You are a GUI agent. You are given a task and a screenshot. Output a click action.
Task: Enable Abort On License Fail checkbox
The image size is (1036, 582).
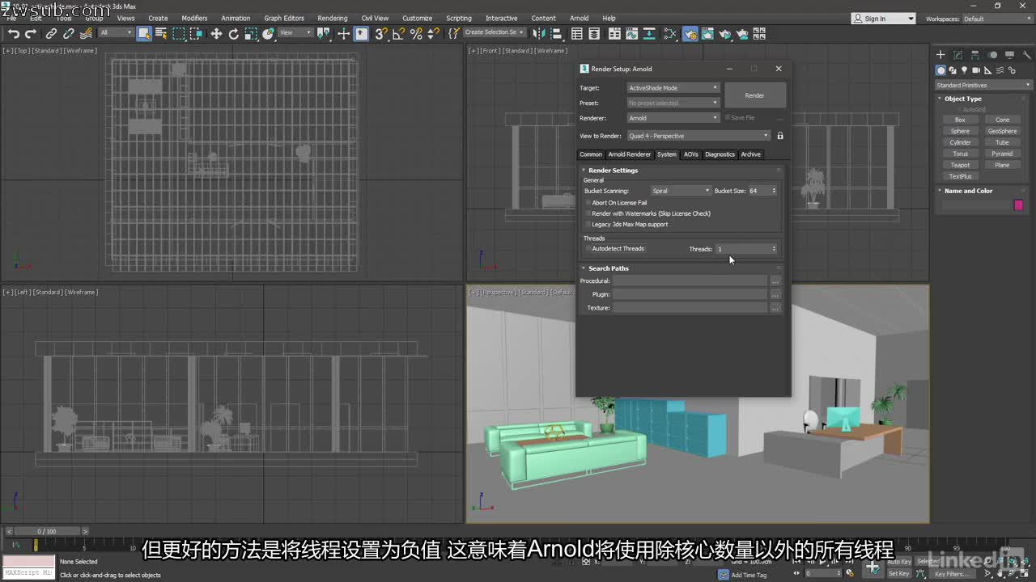tap(588, 203)
